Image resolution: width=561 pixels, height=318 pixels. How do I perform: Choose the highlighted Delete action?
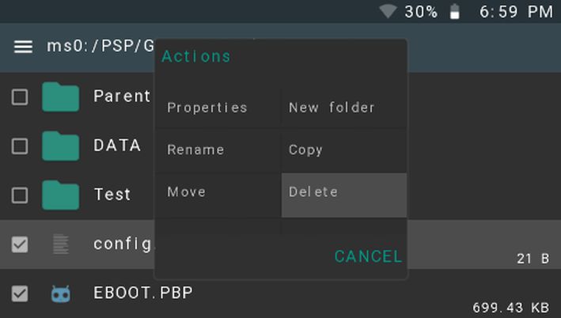tap(344, 195)
